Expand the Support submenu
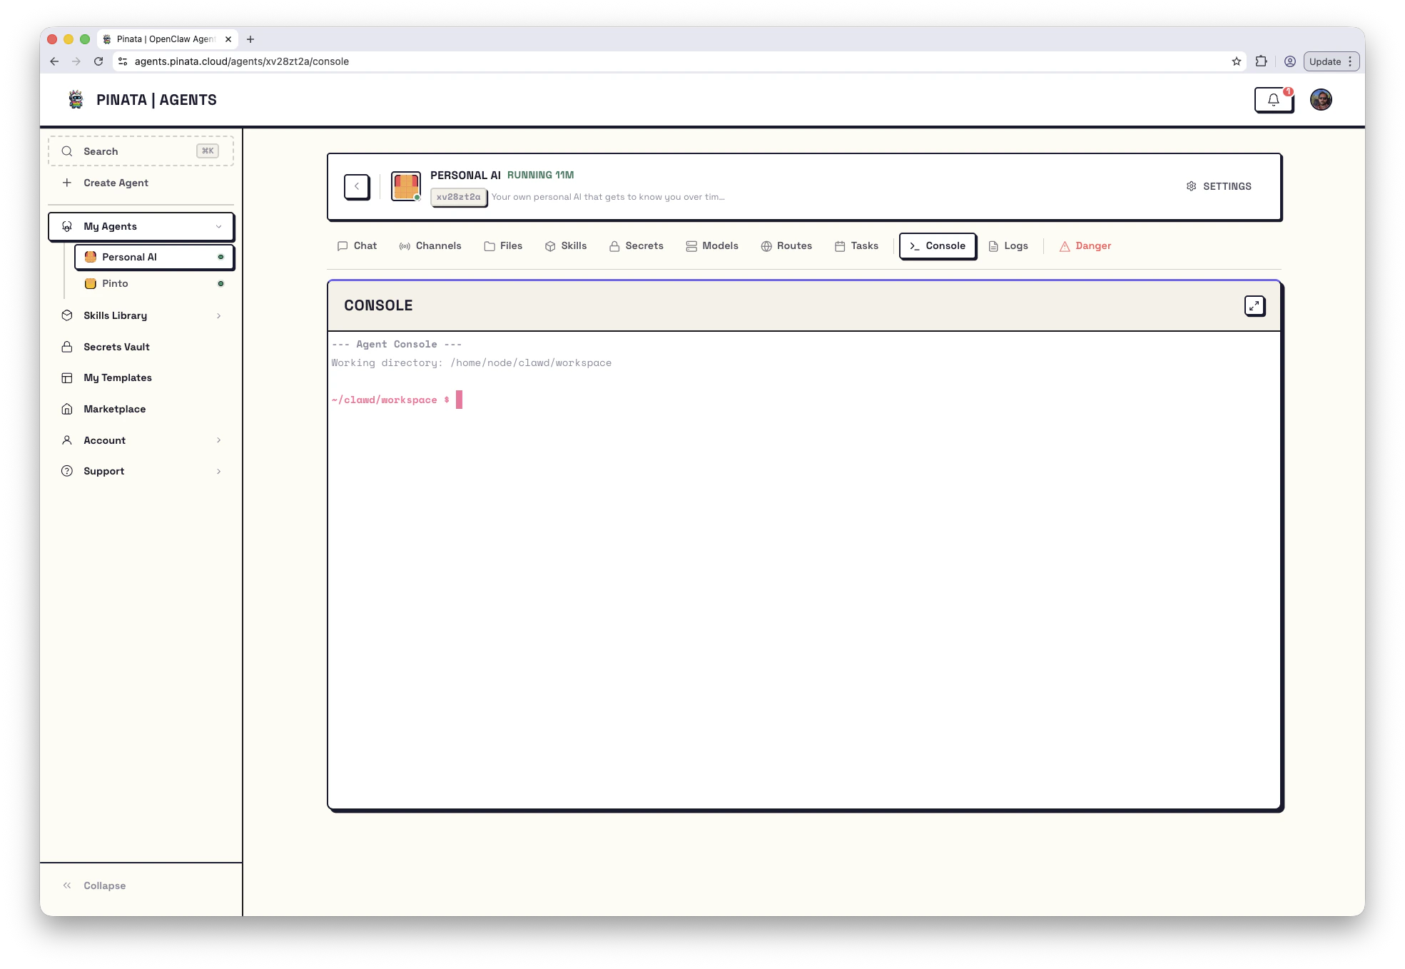The width and height of the screenshot is (1405, 969). point(218,472)
